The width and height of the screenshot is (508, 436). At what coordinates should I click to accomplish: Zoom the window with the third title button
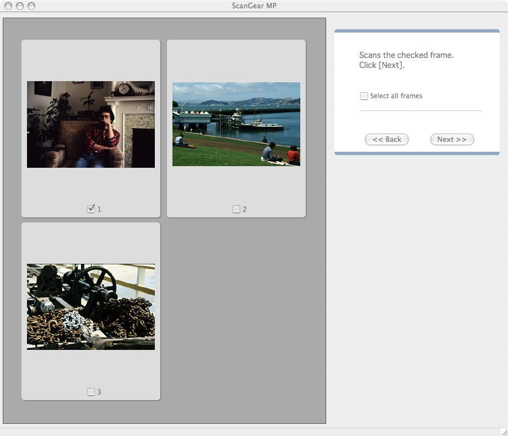point(31,6)
